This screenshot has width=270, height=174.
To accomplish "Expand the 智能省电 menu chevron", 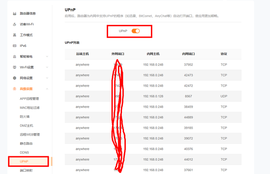I will [x=47, y=57].
